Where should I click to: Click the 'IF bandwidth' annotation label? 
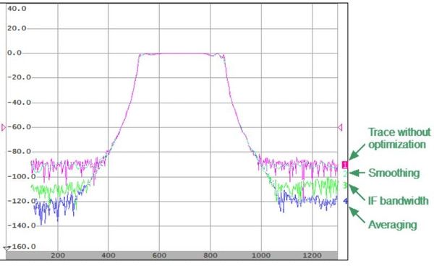pyautogui.click(x=399, y=200)
